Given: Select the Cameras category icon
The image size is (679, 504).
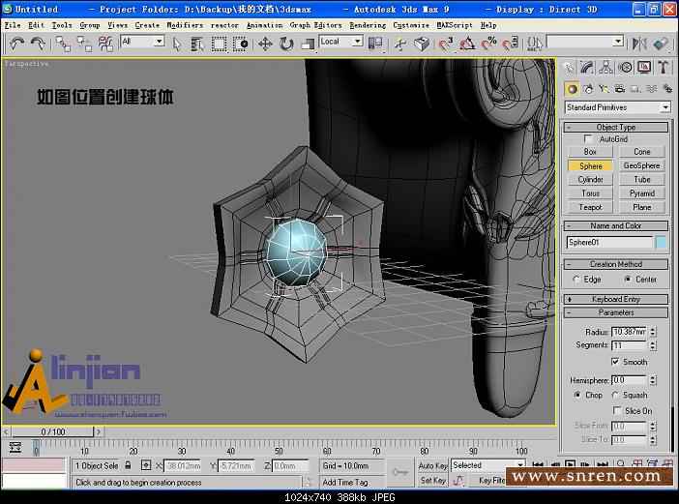Looking at the screenshot, I should (x=620, y=89).
